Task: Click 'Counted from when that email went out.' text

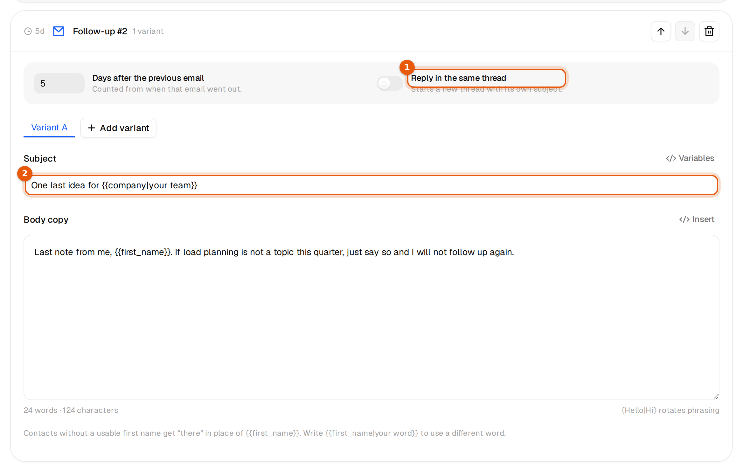Action: click(x=167, y=89)
